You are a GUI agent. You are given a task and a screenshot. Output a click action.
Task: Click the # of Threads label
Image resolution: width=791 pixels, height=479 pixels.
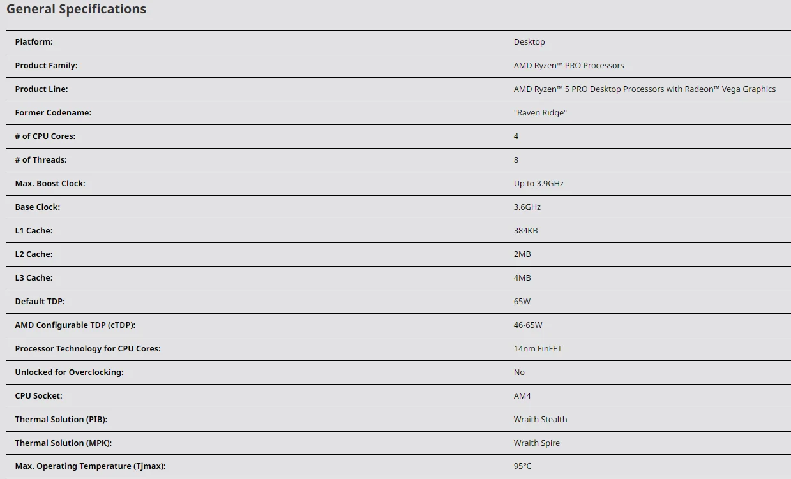tap(41, 160)
